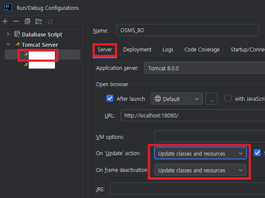Click the browse browsers ellipsis button
The height and width of the screenshot is (198, 265).
click(211, 99)
